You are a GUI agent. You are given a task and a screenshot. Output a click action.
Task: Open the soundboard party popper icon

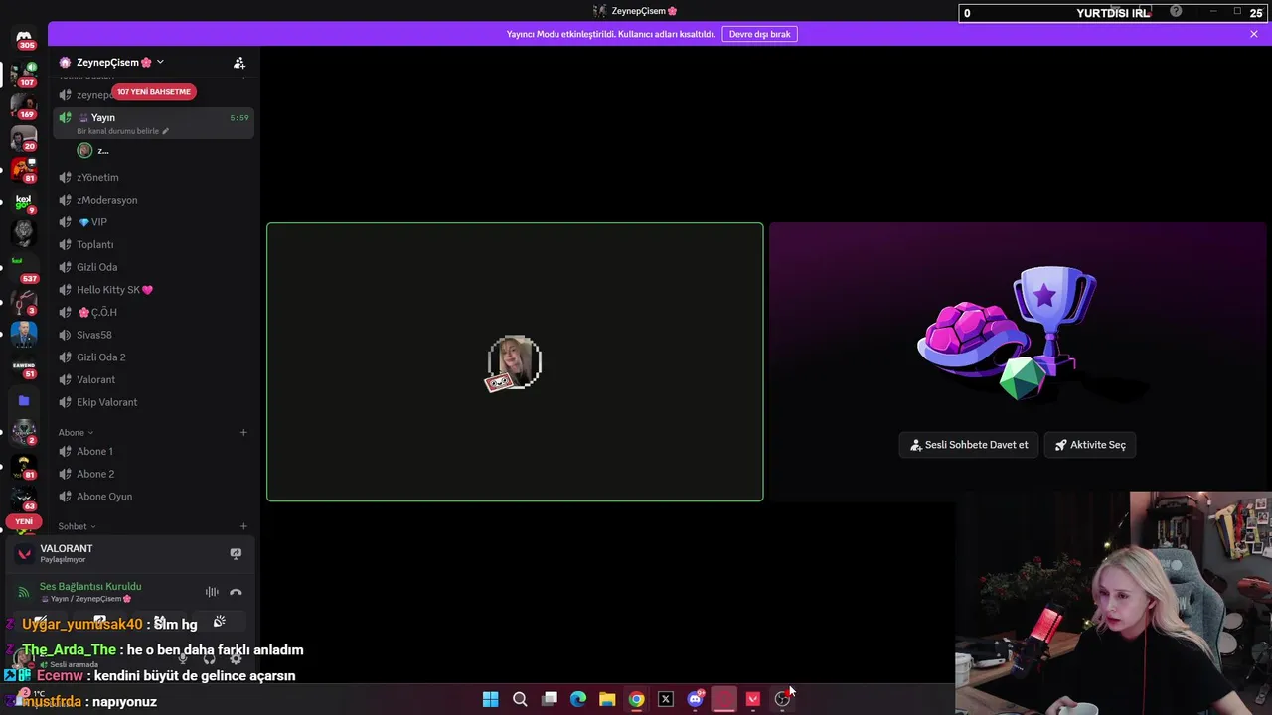click(219, 622)
